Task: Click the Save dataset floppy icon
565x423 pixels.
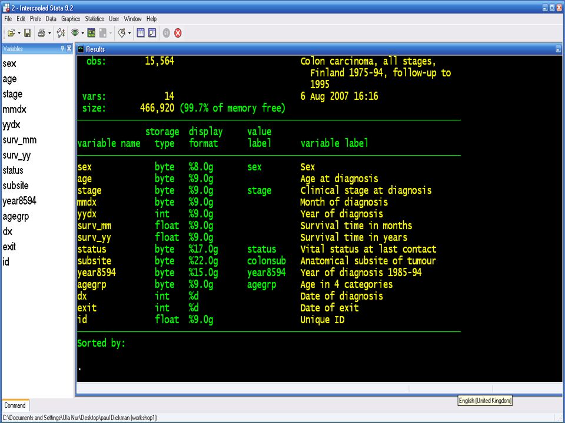Action: pyautogui.click(x=28, y=33)
